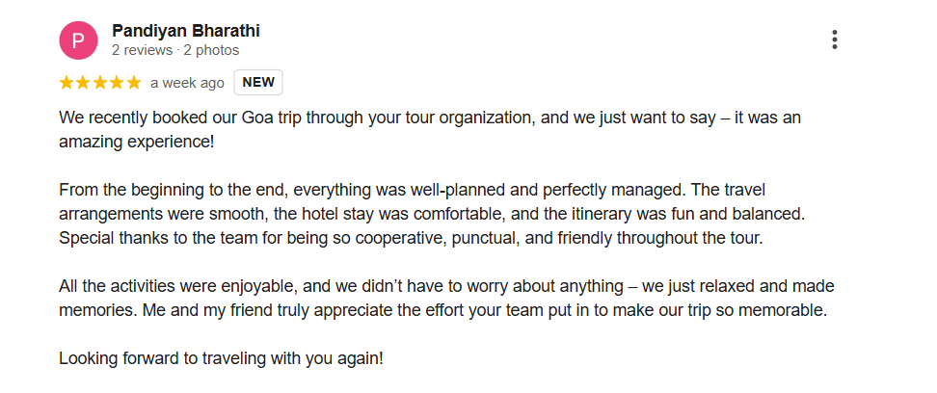Screen dimensions: 937x393
Task: Open Pandiyan Bharathi's reviewer profile
Action: pyautogui.click(x=185, y=31)
